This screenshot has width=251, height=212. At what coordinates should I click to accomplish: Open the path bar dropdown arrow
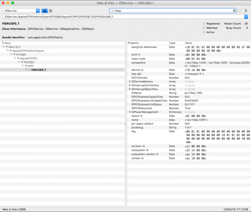tap(246, 17)
